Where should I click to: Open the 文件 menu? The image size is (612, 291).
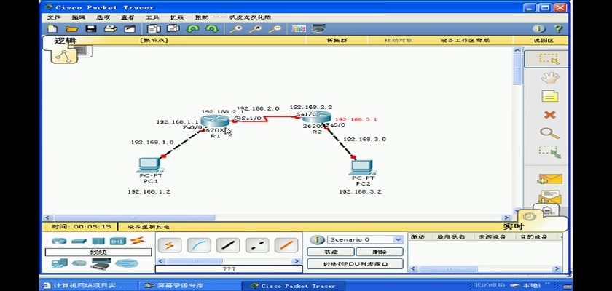[x=54, y=17]
